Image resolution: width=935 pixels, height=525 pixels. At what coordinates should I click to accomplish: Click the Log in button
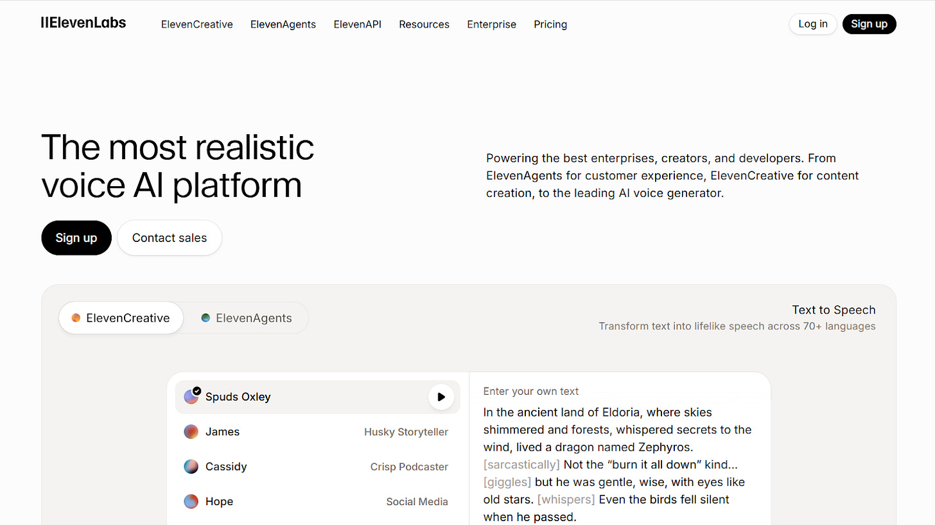coord(813,24)
